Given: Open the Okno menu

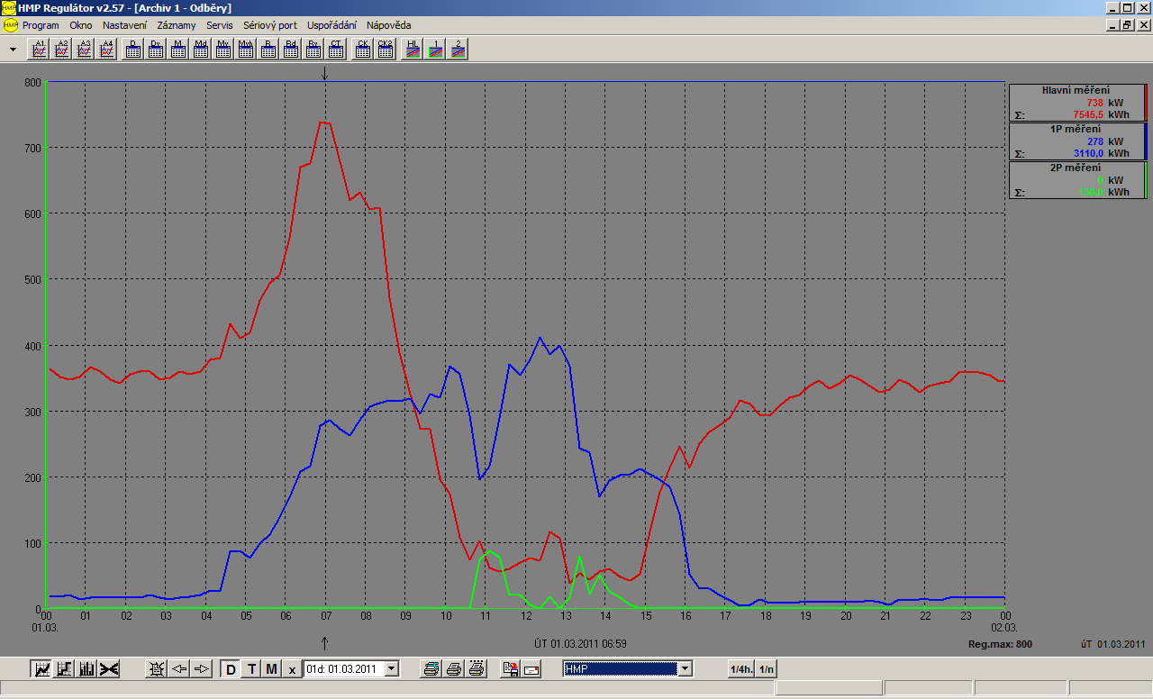Looking at the screenshot, I should coord(81,25).
